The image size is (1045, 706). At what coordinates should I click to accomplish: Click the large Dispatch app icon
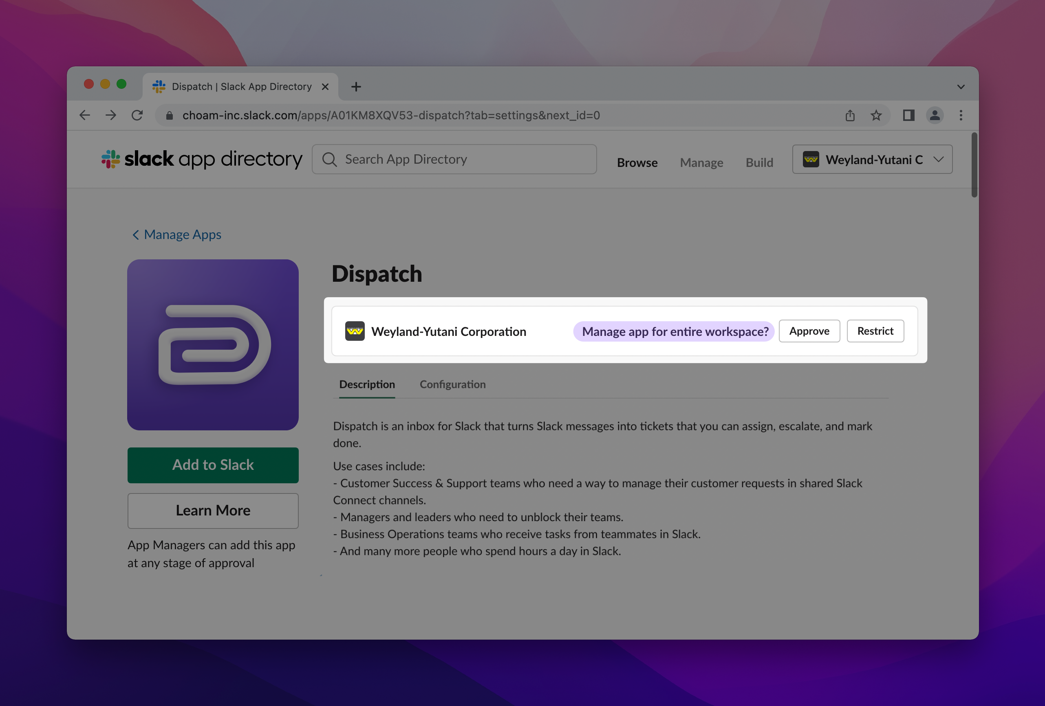coord(213,344)
